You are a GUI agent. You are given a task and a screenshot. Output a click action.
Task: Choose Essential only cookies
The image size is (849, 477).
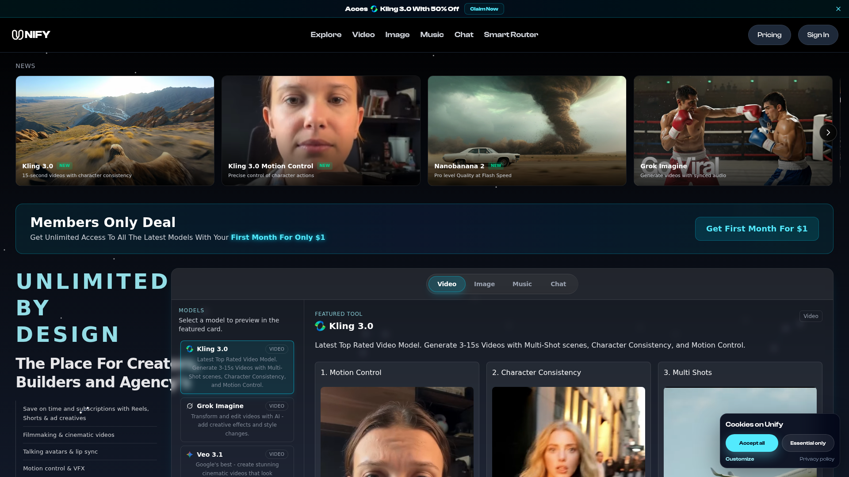click(807, 443)
